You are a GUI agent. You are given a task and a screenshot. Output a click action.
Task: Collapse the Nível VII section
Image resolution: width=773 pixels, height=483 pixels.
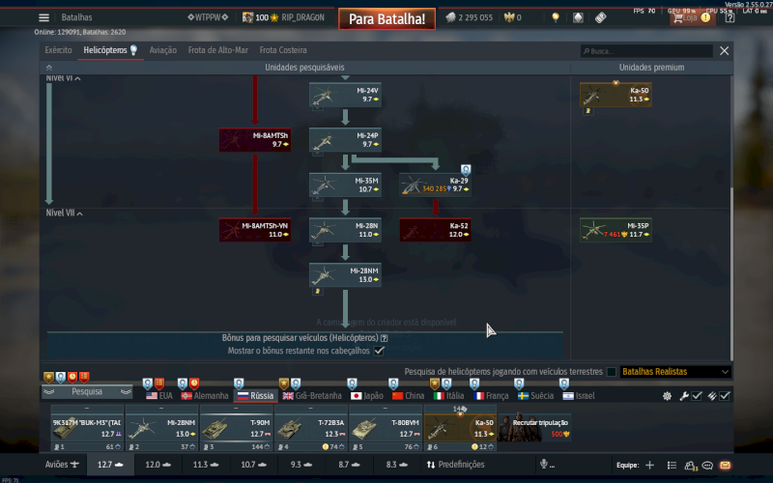point(64,213)
